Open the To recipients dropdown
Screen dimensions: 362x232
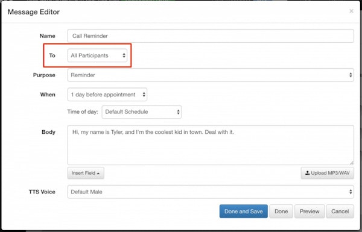click(97, 55)
